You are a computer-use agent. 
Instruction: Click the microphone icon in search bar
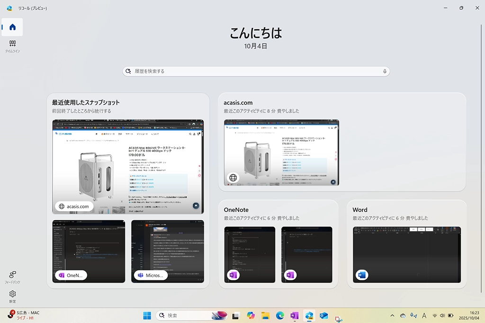(x=385, y=71)
